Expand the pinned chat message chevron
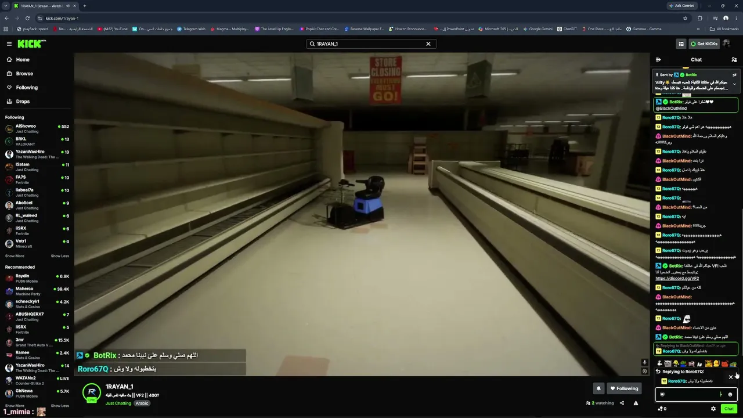 pyautogui.click(x=734, y=84)
